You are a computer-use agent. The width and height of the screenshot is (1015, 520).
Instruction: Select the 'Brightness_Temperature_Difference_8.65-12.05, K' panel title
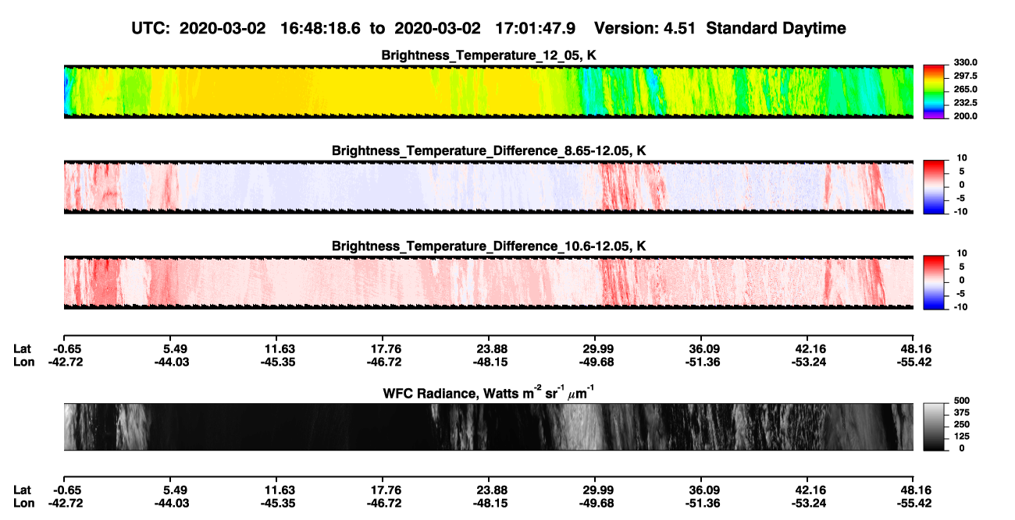(x=489, y=150)
